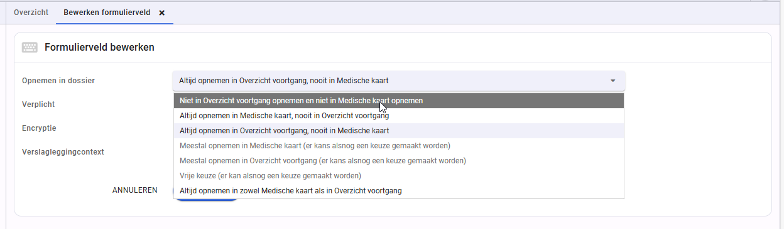
Task: Select Altijd opnemen in Medische kaart option
Action: [x=399, y=116]
